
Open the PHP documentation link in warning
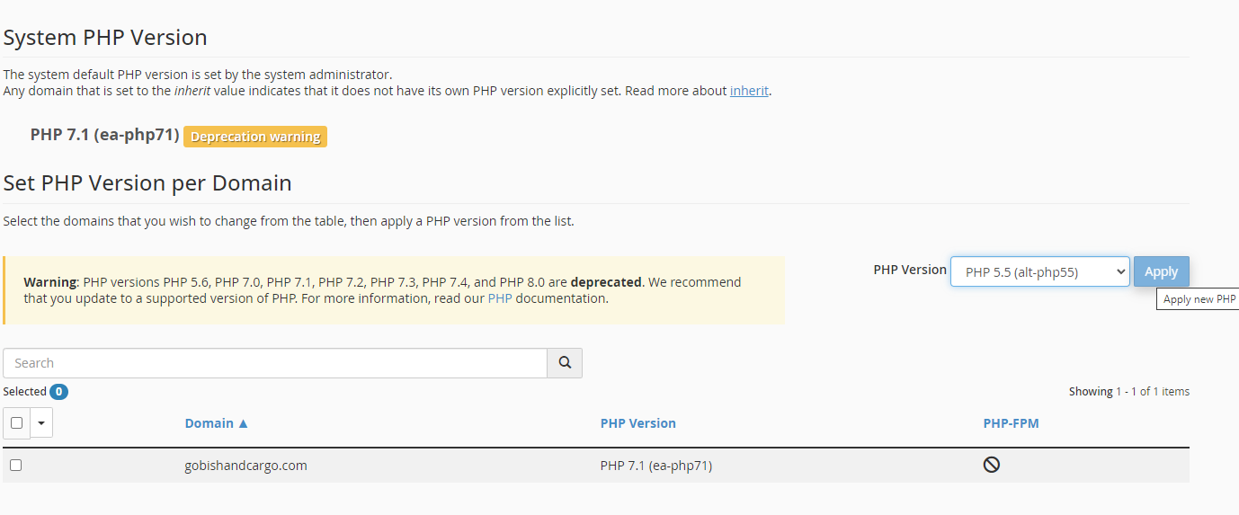coord(500,298)
